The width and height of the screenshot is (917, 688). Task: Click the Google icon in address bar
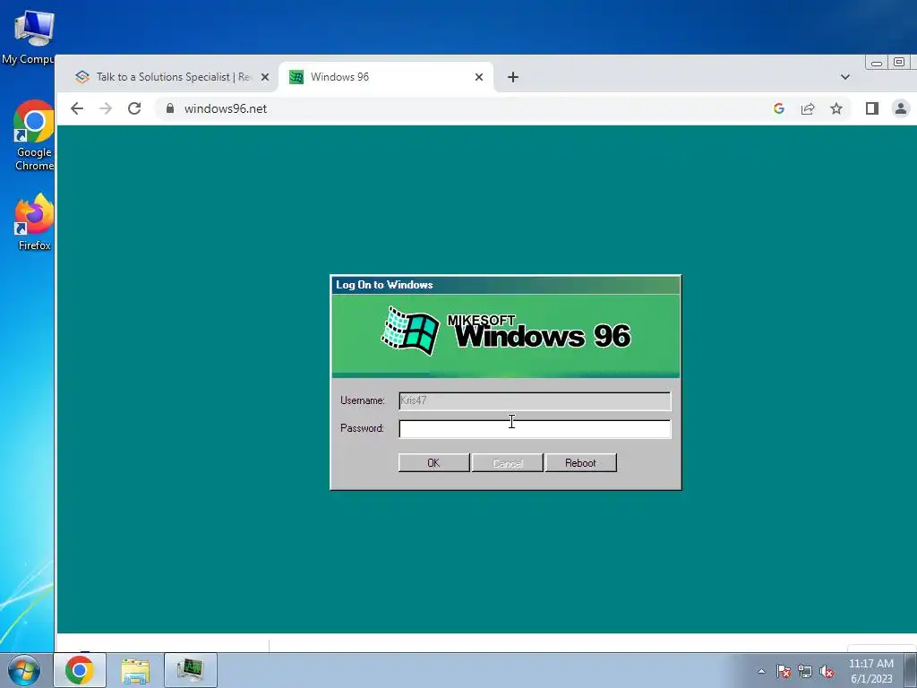tap(779, 108)
